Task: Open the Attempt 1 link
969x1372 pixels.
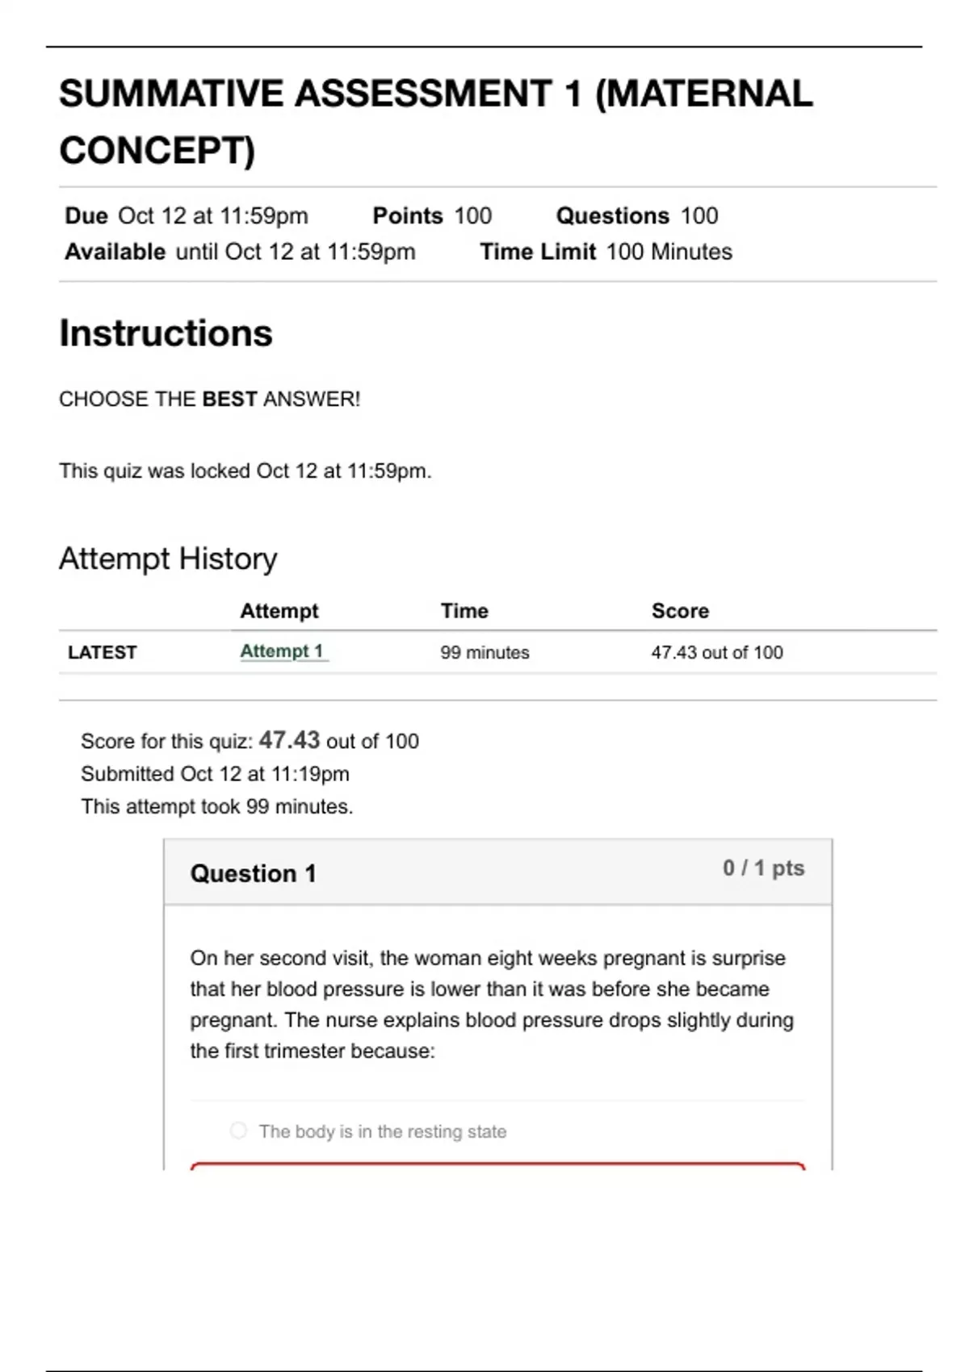Action: (x=282, y=651)
